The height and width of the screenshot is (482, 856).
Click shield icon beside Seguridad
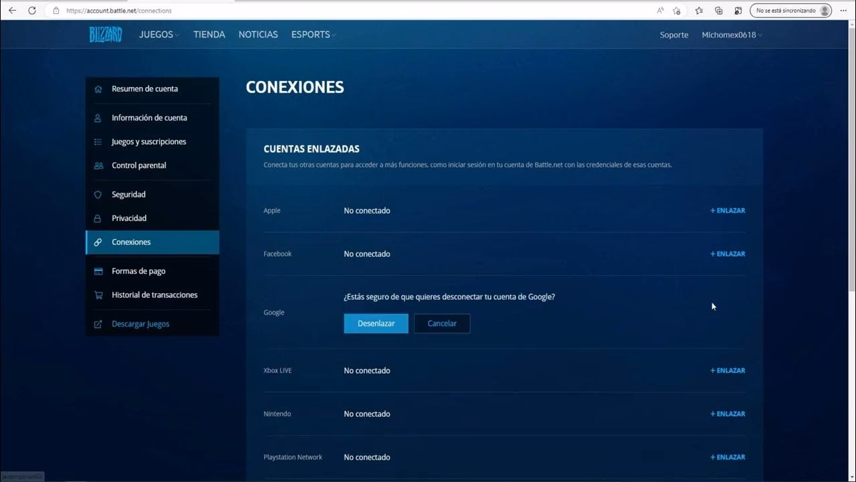coord(98,195)
